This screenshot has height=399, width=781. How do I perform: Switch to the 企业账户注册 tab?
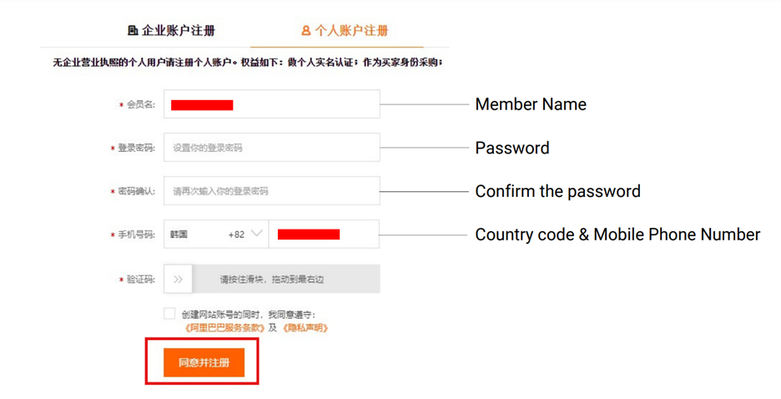(172, 31)
